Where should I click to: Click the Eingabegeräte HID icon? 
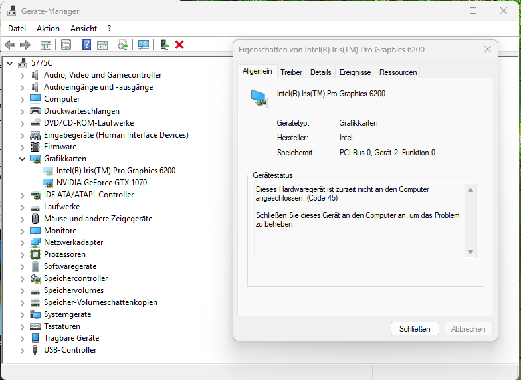coord(35,135)
